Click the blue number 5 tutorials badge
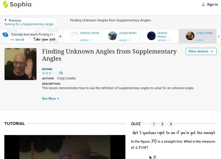 [x=5, y=35]
